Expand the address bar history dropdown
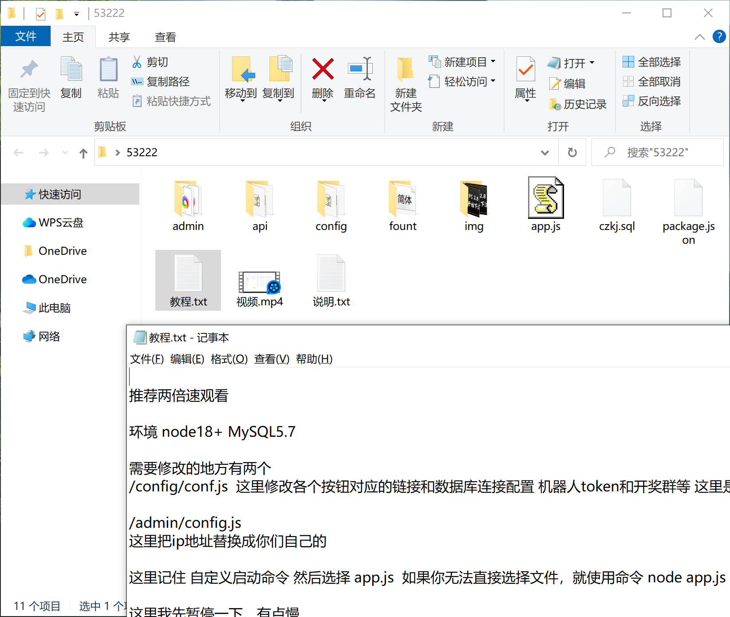The image size is (730, 617). pyautogui.click(x=545, y=153)
